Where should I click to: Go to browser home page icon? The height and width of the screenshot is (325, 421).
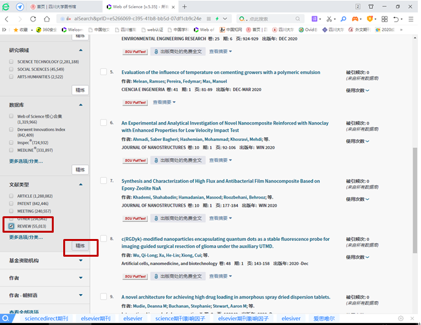click(47, 19)
